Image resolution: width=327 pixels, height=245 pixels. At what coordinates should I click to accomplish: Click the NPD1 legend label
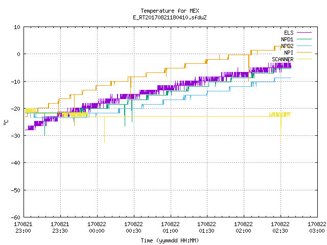point(287,39)
